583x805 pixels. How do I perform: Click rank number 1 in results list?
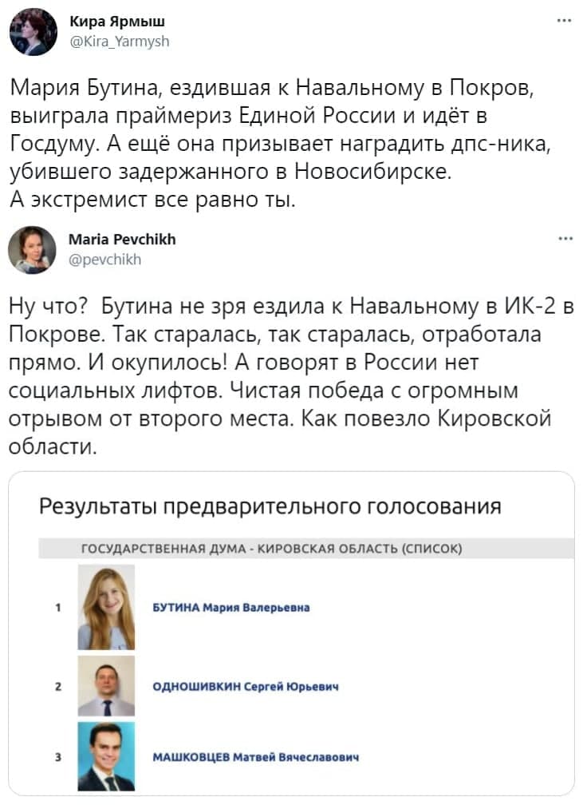[58, 608]
